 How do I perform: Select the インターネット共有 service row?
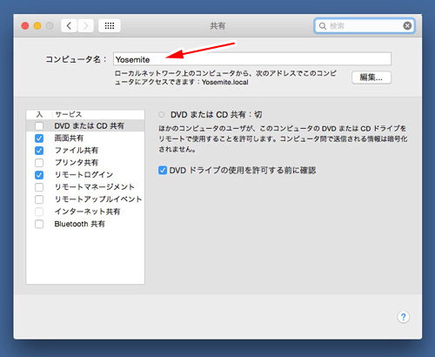[85, 212]
